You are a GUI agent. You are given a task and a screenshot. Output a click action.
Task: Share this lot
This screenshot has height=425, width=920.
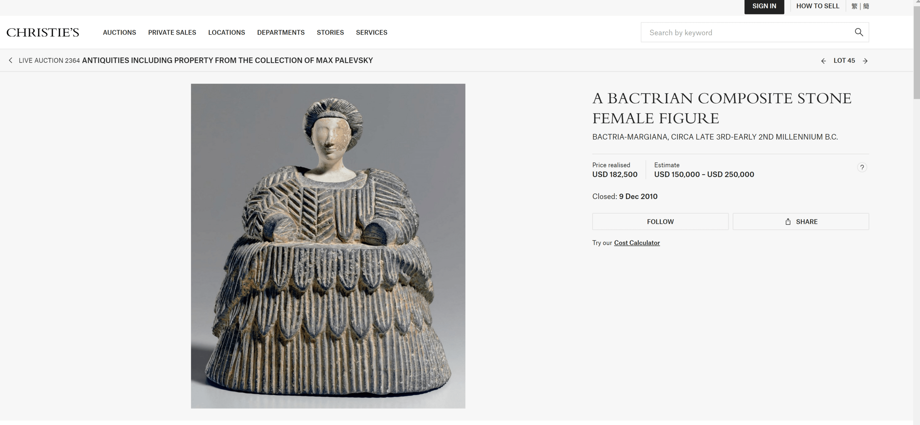click(801, 222)
